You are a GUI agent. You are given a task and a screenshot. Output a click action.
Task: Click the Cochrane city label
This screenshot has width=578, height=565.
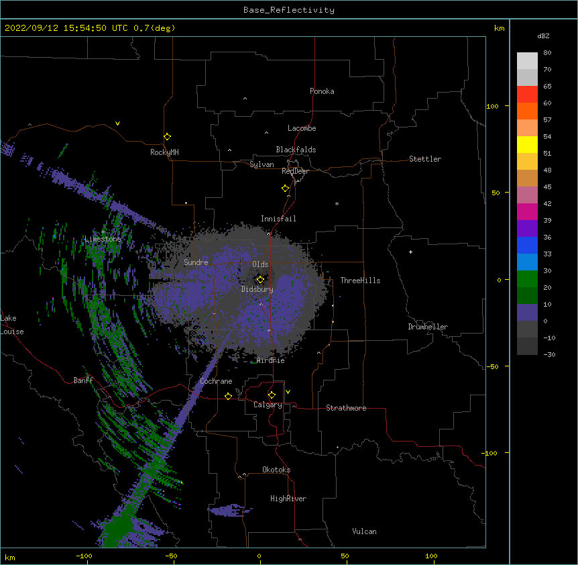coord(216,381)
